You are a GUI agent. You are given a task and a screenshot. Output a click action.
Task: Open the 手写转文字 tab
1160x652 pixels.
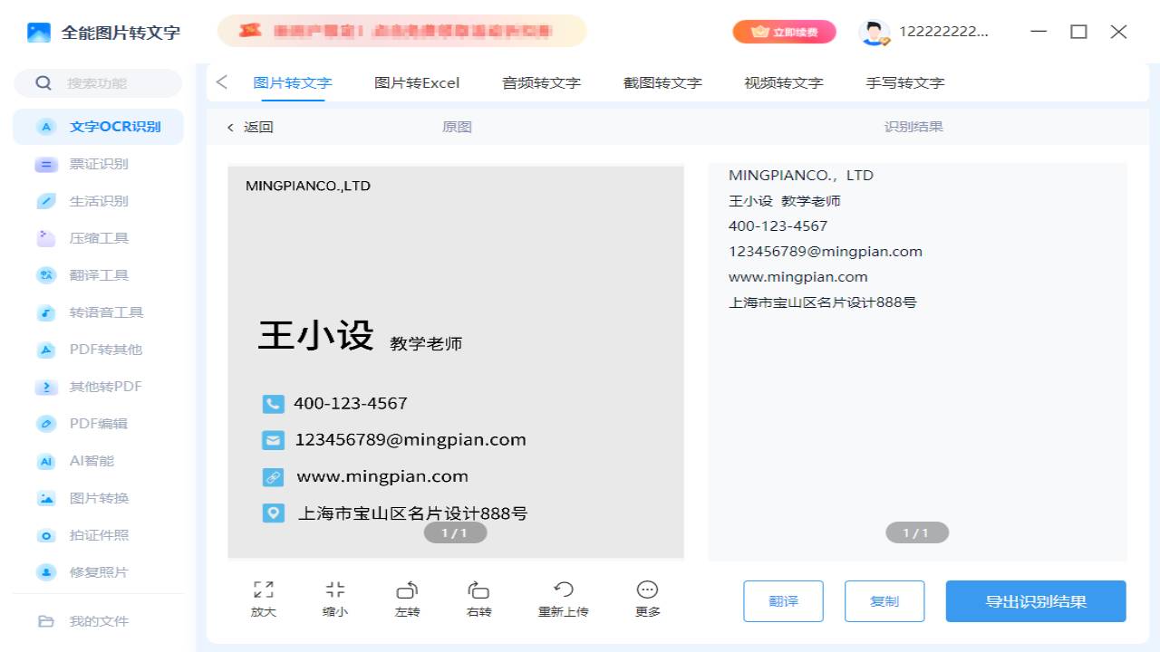(x=903, y=81)
